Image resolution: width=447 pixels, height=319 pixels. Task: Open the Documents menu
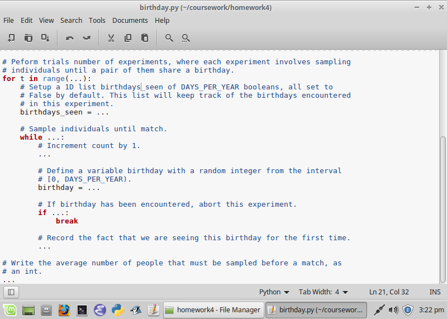coord(130,20)
